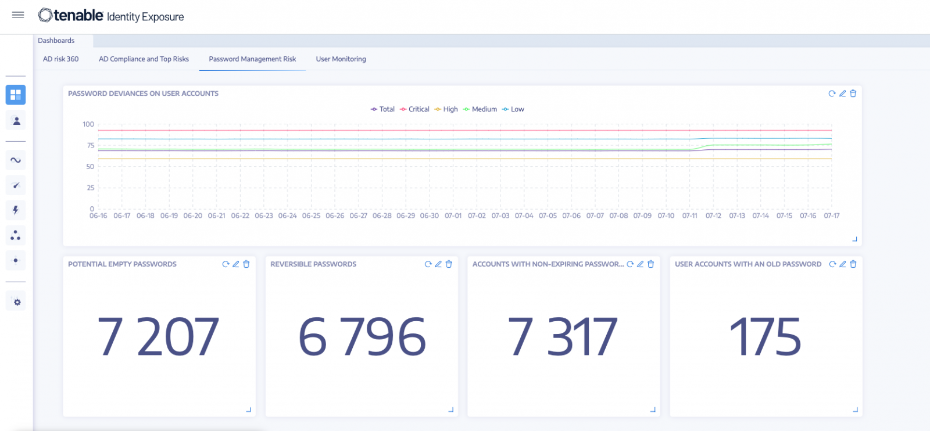Image resolution: width=930 pixels, height=431 pixels.
Task: Click resize handle of Old Password widget
Action: coord(855,410)
